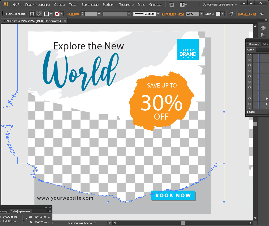Select the Edit Contents circle icon

tap(38, 14)
